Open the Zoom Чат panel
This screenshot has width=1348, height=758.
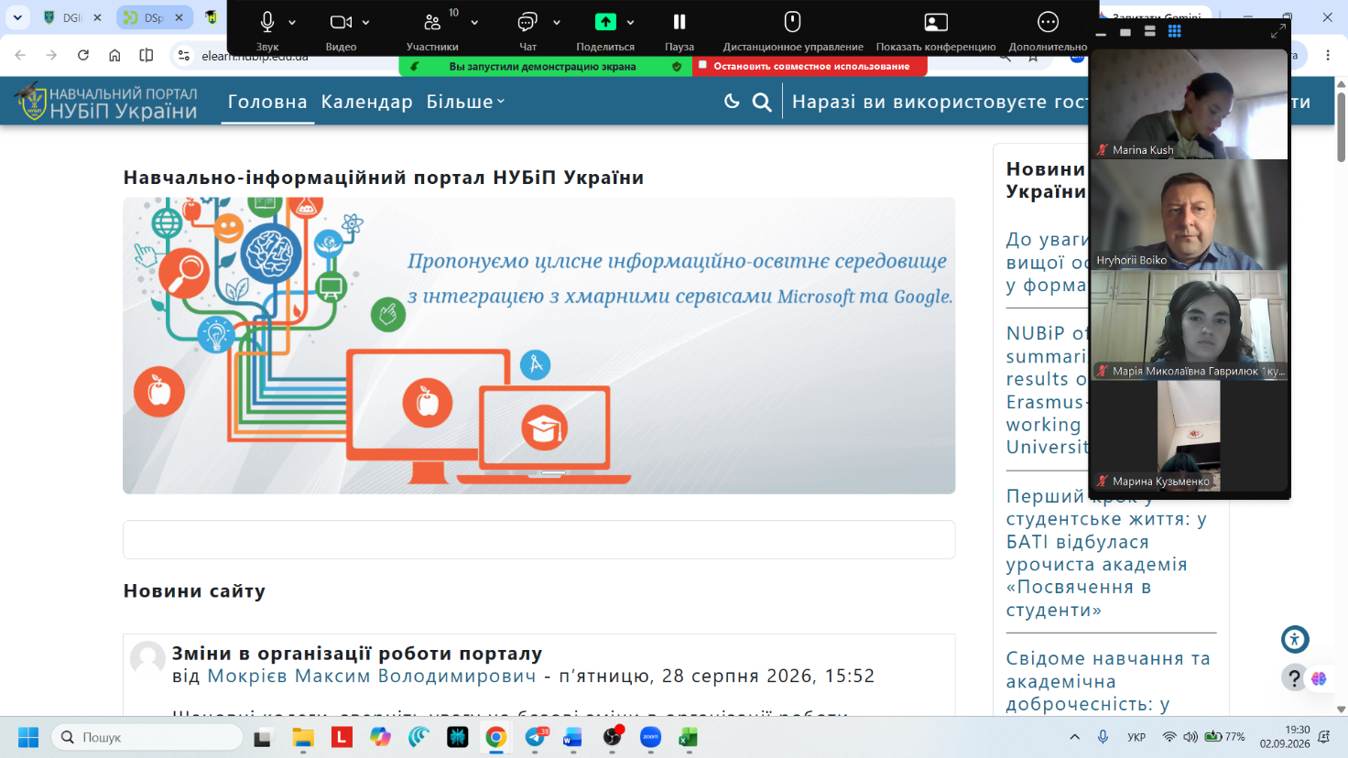(x=527, y=22)
